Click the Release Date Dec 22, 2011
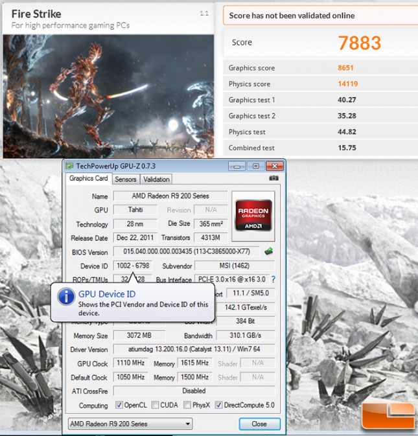This screenshot has width=418, height=436. pyautogui.click(x=135, y=238)
